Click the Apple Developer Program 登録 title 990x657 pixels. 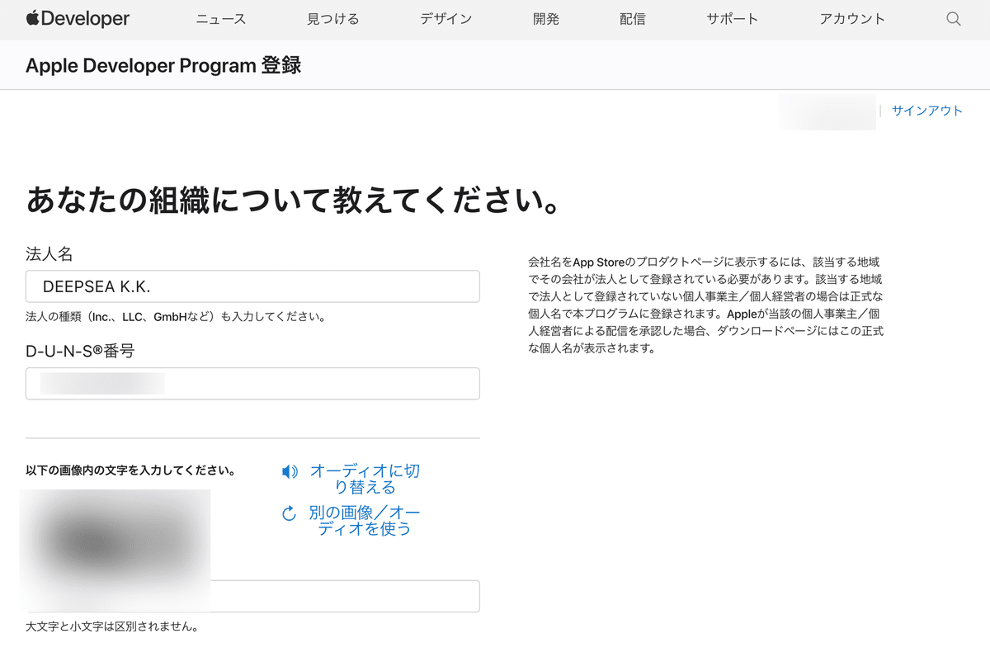click(163, 65)
